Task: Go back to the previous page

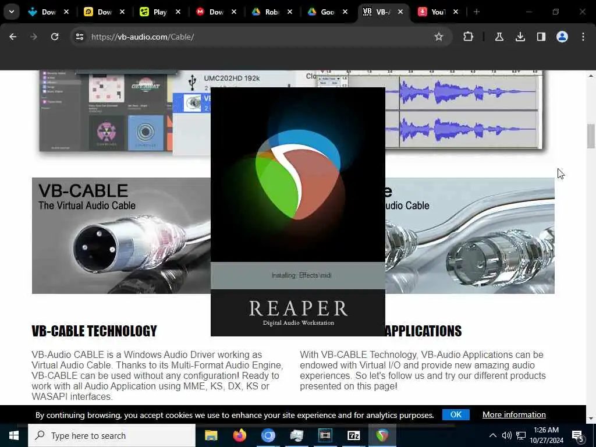Action: tap(13, 37)
